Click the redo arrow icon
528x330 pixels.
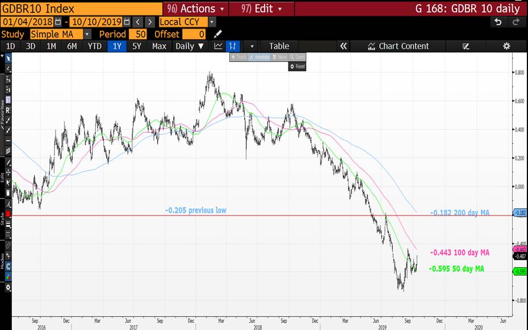pyautogui.click(x=516, y=22)
